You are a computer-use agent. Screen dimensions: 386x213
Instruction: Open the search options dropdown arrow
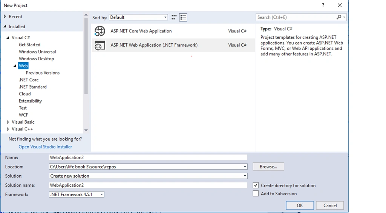pyautogui.click(x=344, y=17)
